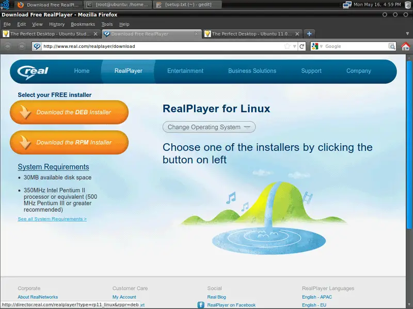Click the site identity icon beside the URL
413x309 pixels.
point(37,46)
